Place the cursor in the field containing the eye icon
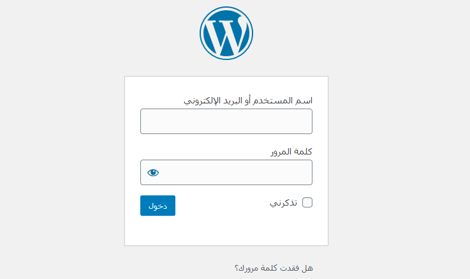 (226, 172)
